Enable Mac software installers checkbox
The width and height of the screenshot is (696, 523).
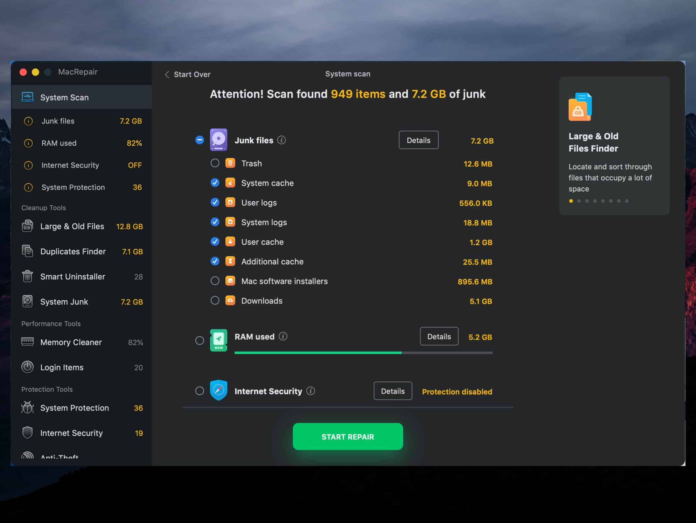[x=215, y=281]
